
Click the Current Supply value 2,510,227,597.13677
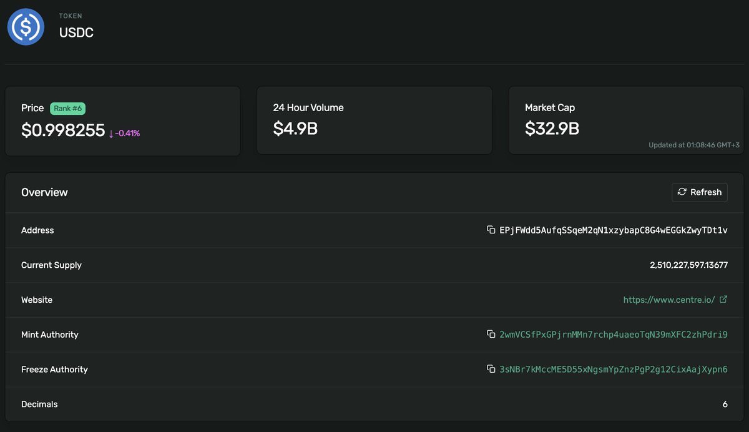[688, 265]
